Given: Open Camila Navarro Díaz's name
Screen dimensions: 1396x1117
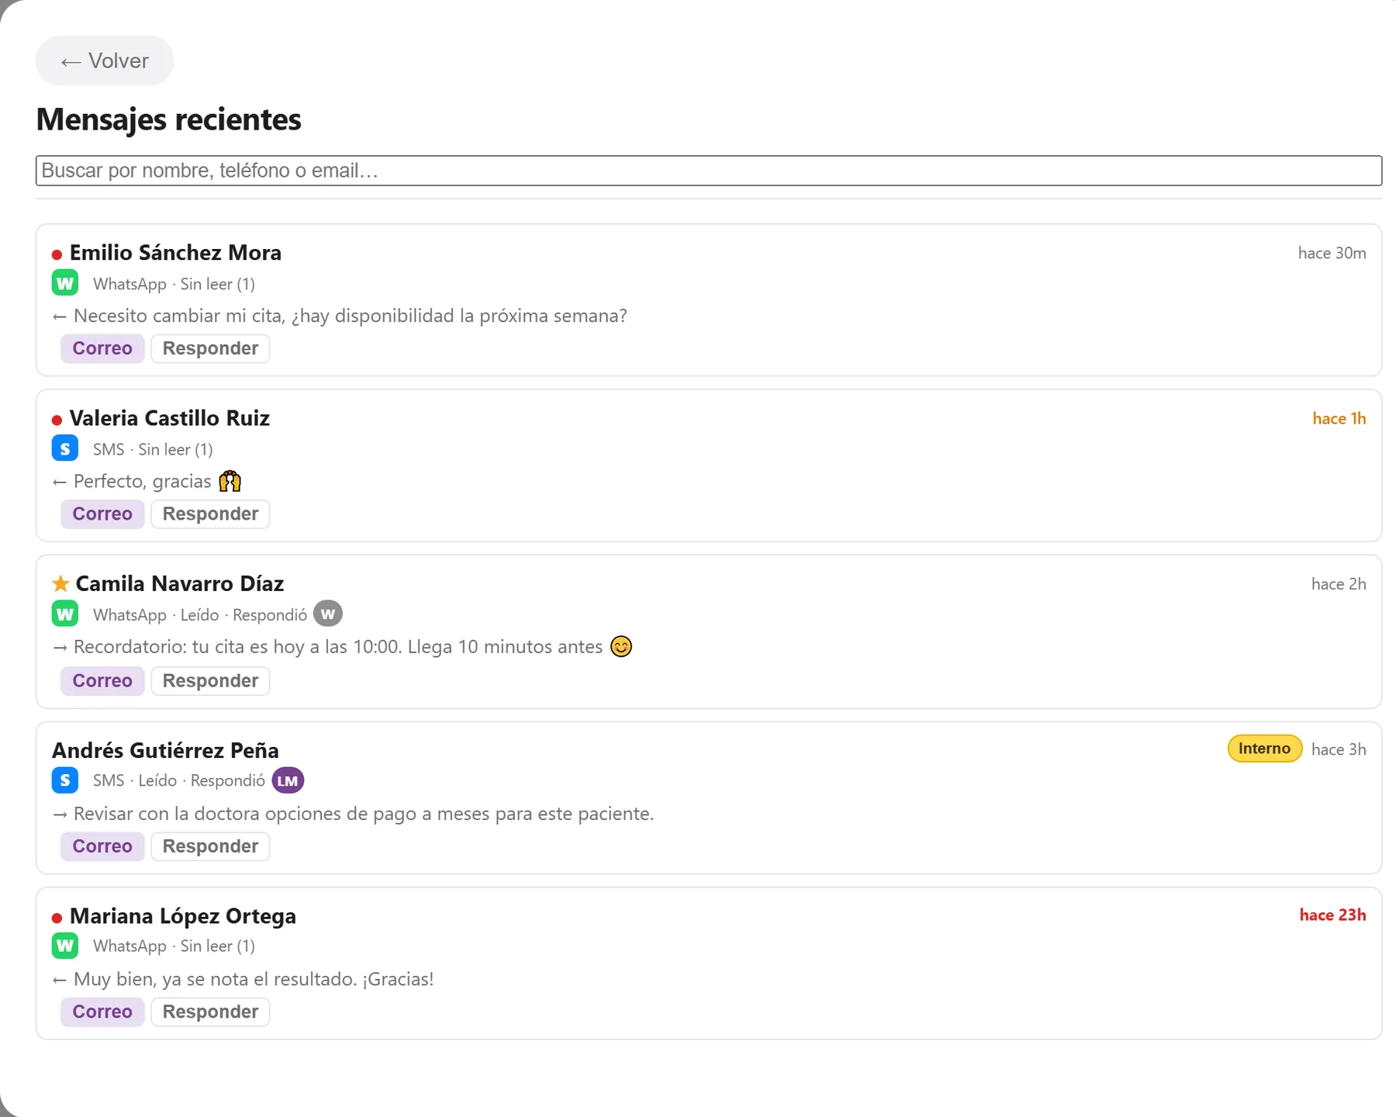Looking at the screenshot, I should tap(180, 583).
